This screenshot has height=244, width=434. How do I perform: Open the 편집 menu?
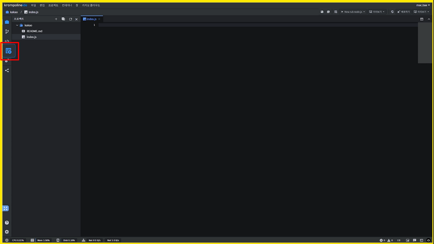[x=42, y=5]
